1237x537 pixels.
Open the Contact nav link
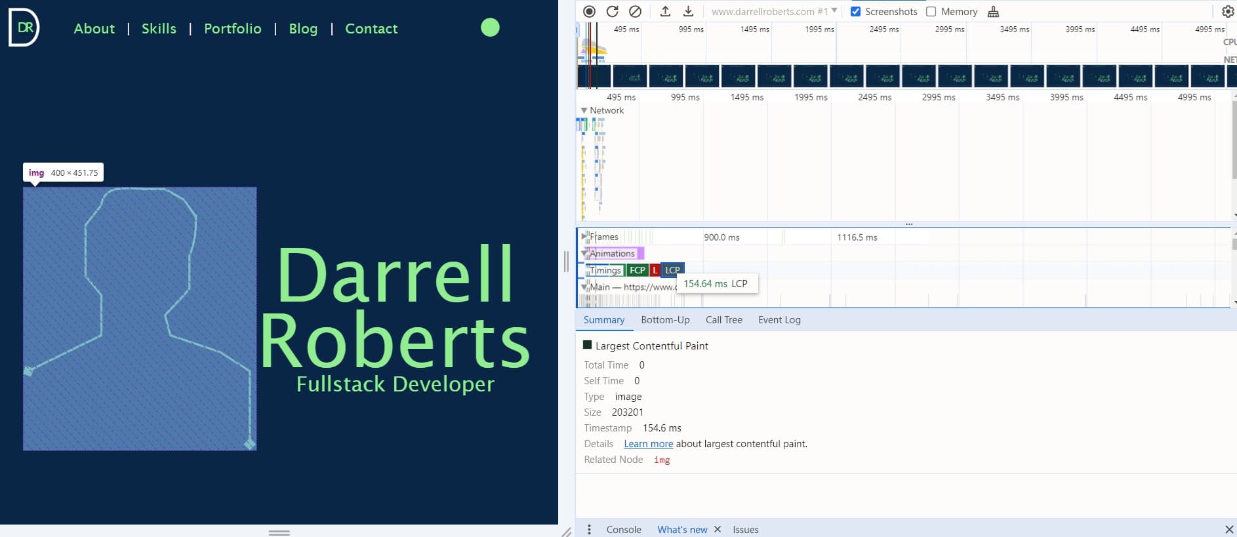pos(371,28)
